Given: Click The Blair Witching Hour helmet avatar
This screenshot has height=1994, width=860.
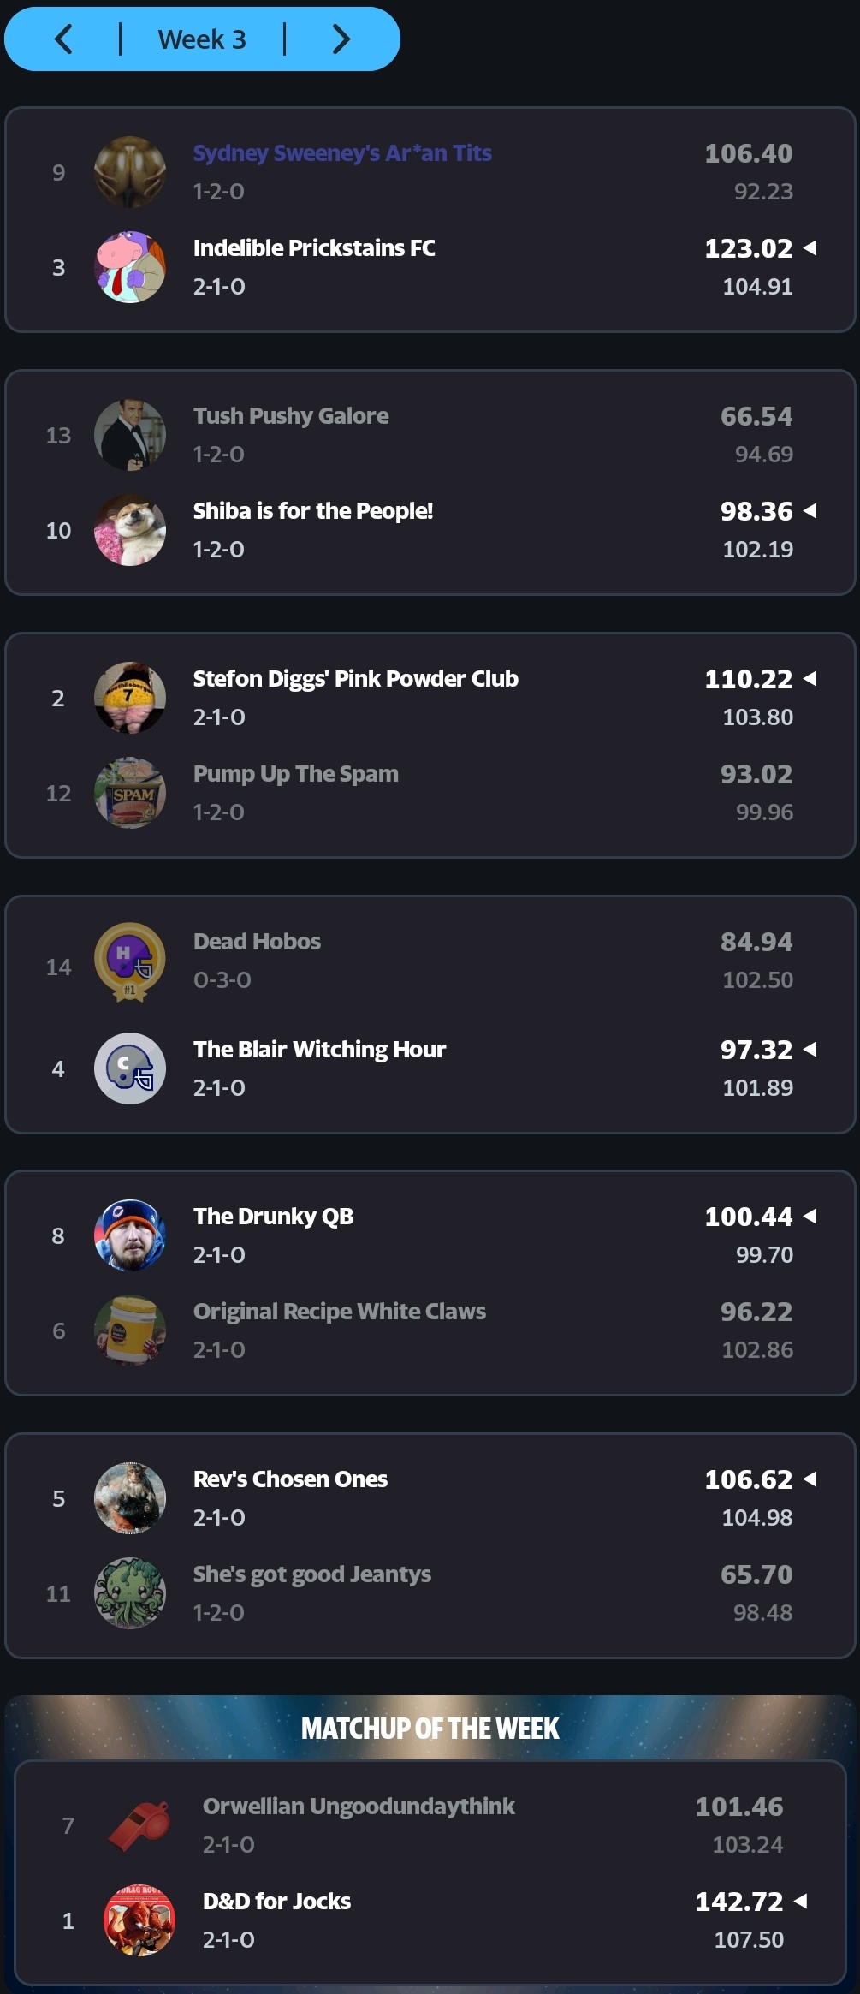Looking at the screenshot, I should pyautogui.click(x=130, y=1068).
